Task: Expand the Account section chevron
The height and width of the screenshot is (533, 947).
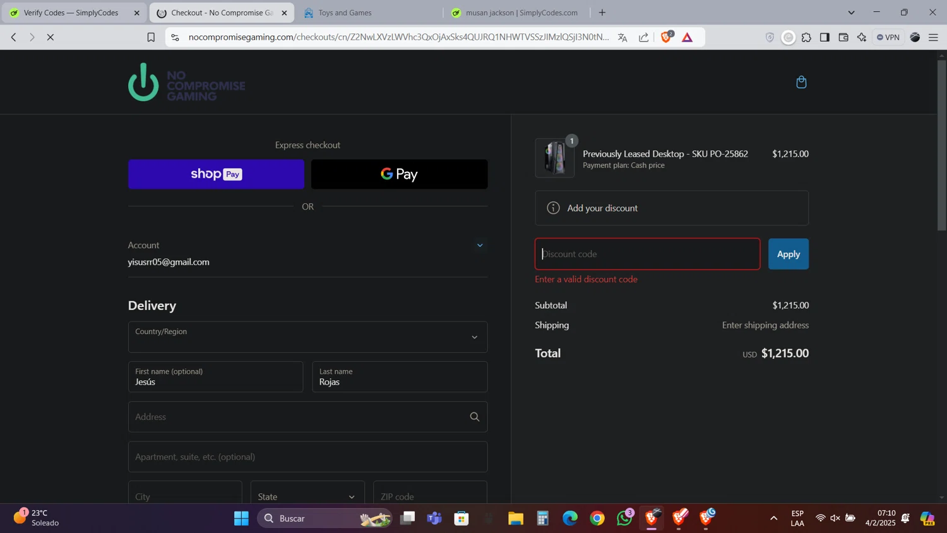Action: pos(480,245)
